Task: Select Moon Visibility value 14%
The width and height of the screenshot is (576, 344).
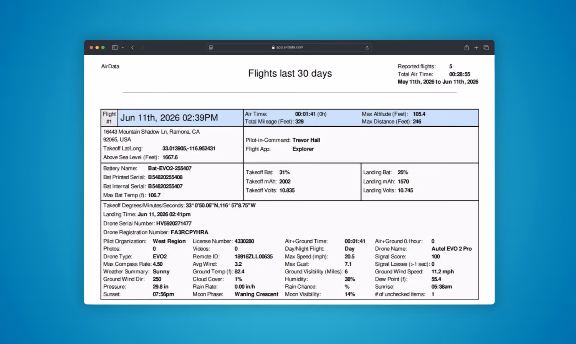Action: pyautogui.click(x=350, y=294)
